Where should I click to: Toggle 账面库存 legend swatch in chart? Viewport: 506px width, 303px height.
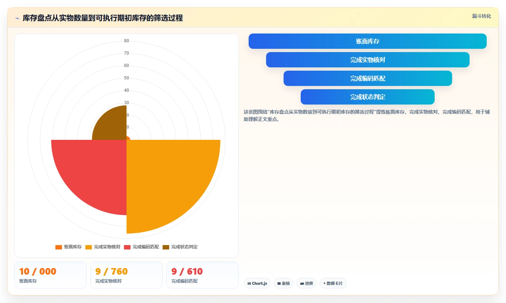pyautogui.click(x=59, y=247)
